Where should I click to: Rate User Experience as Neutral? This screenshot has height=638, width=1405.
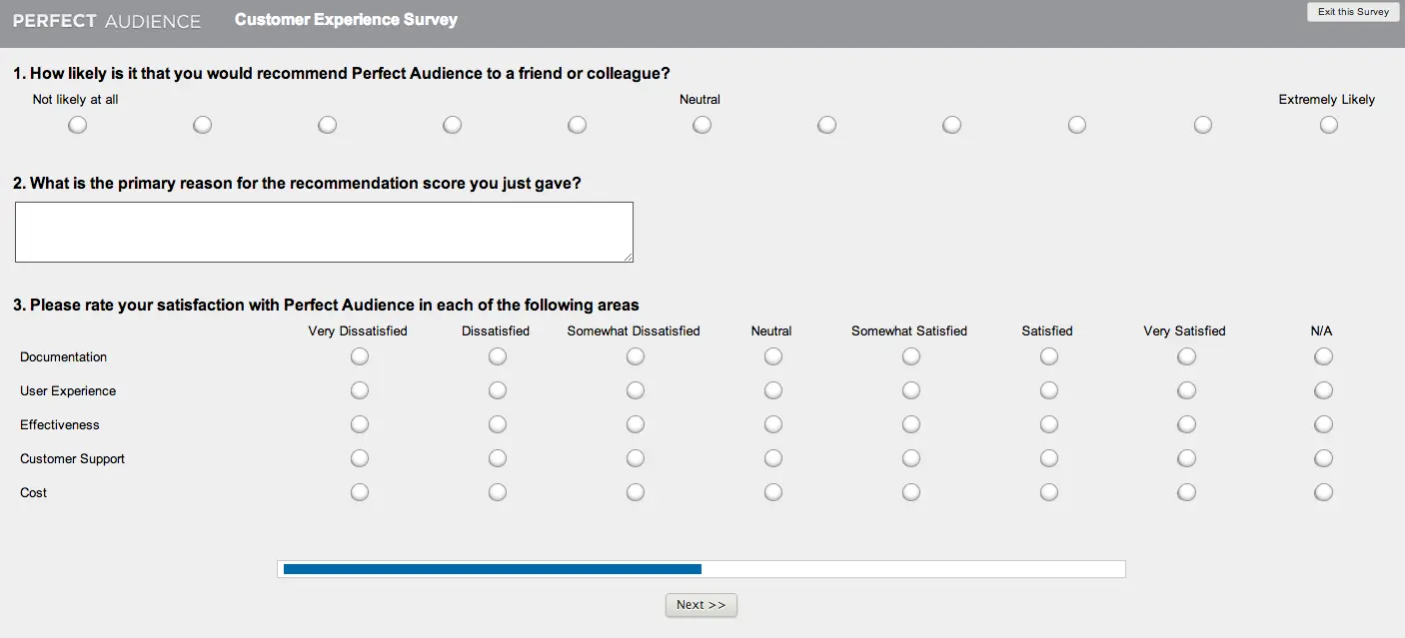pos(772,390)
